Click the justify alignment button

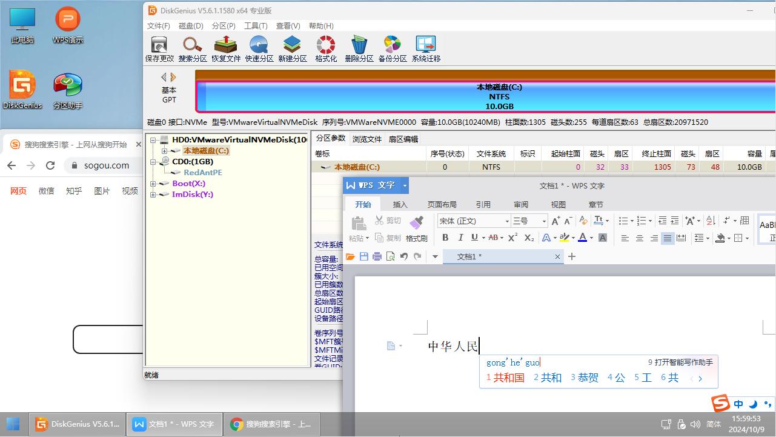coord(668,238)
